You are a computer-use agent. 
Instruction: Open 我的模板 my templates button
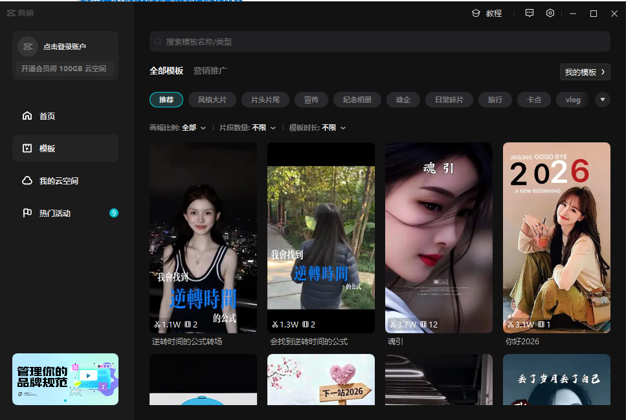pyautogui.click(x=585, y=72)
